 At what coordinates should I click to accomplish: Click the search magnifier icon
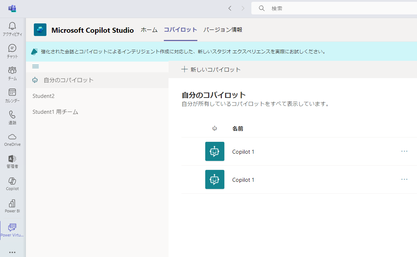pos(262,9)
